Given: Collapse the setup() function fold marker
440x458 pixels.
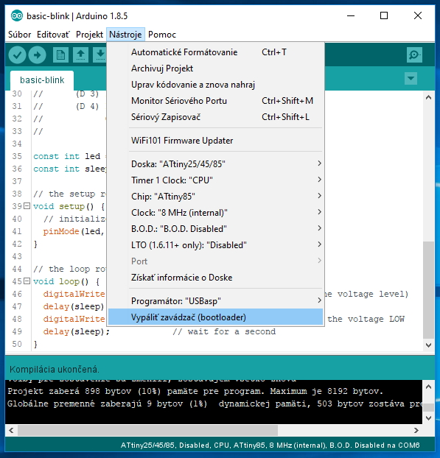Looking at the screenshot, I should point(27,206).
